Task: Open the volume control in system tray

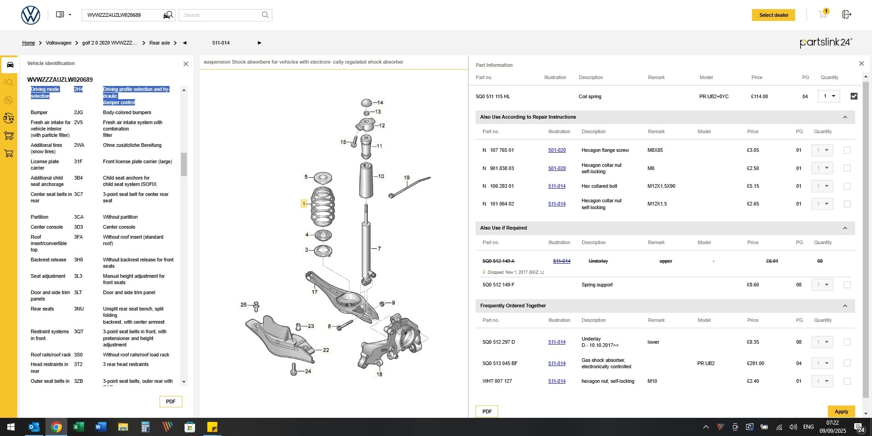Action: point(793,427)
